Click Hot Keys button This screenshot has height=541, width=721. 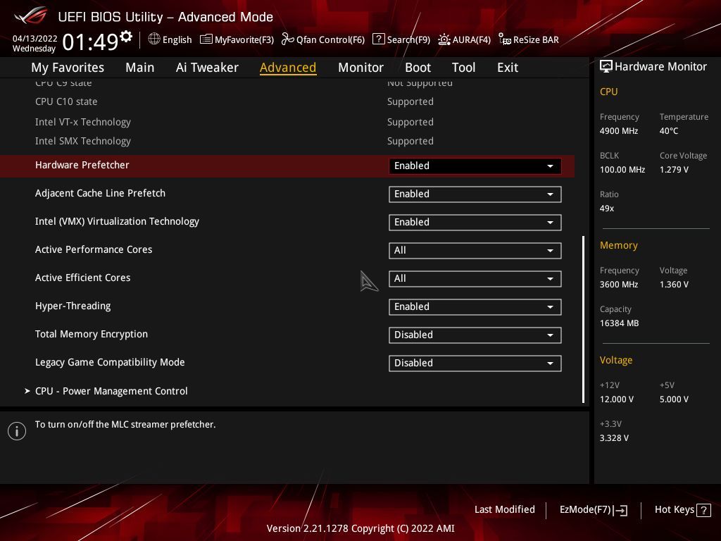click(682, 510)
